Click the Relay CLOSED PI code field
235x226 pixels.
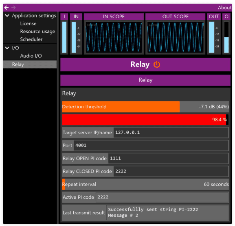[171, 171]
